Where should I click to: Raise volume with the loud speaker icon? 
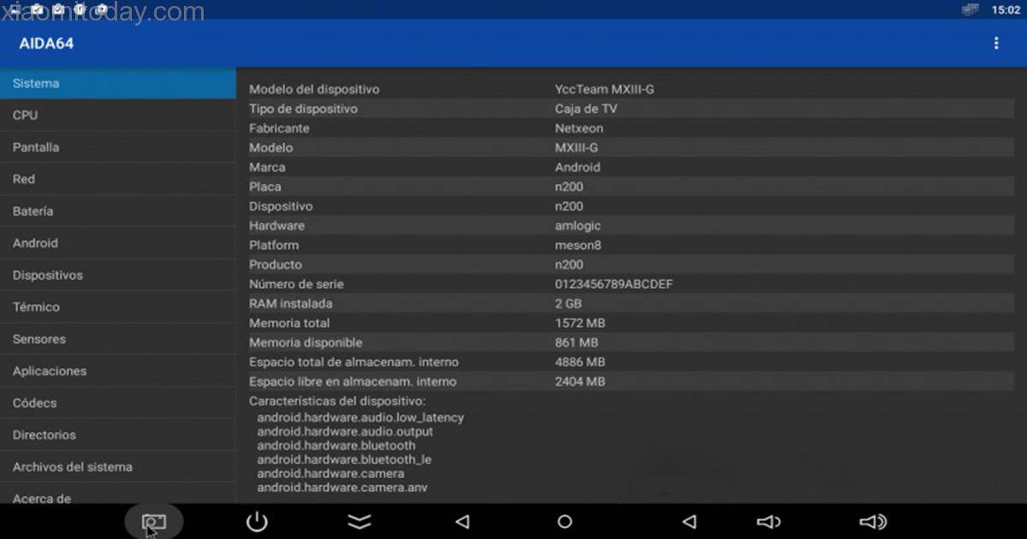pos(871,520)
